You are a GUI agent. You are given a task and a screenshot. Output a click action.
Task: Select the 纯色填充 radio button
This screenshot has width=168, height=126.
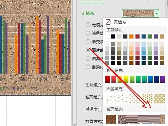tap(88, 33)
